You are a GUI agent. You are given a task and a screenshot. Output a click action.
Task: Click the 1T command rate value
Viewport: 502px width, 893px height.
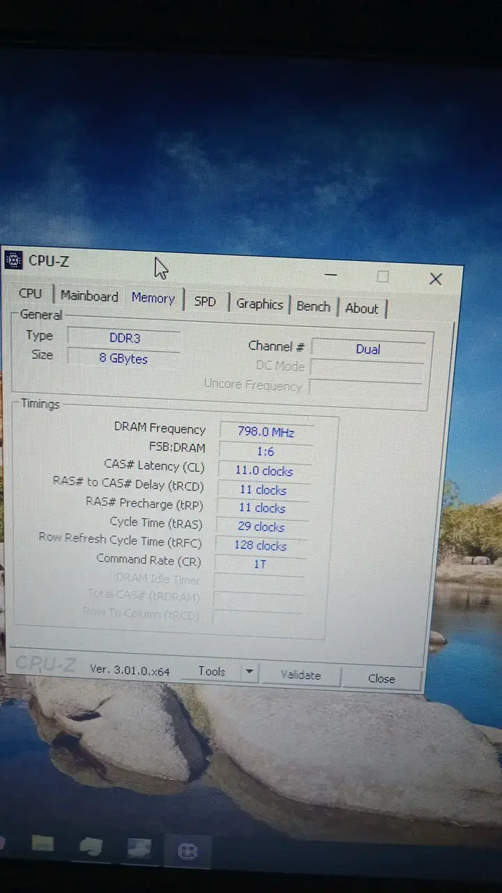[x=260, y=564]
